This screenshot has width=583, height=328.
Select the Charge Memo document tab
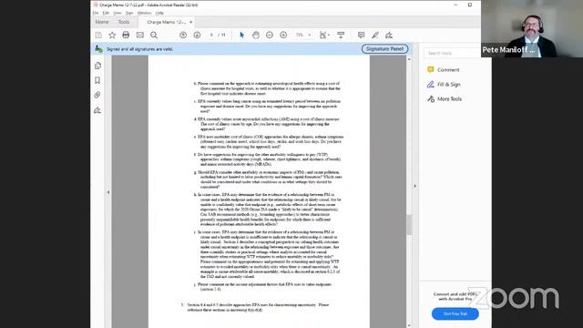pos(166,22)
